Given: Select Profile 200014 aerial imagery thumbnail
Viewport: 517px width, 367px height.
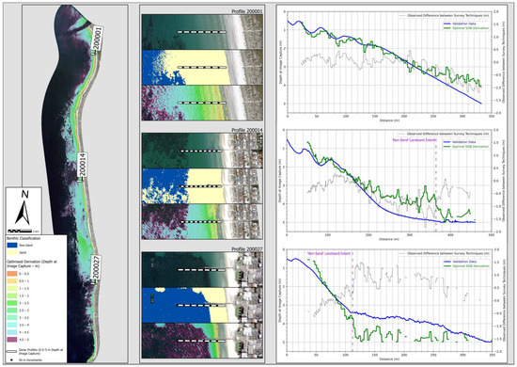Looking at the screenshot, I should (202, 151).
